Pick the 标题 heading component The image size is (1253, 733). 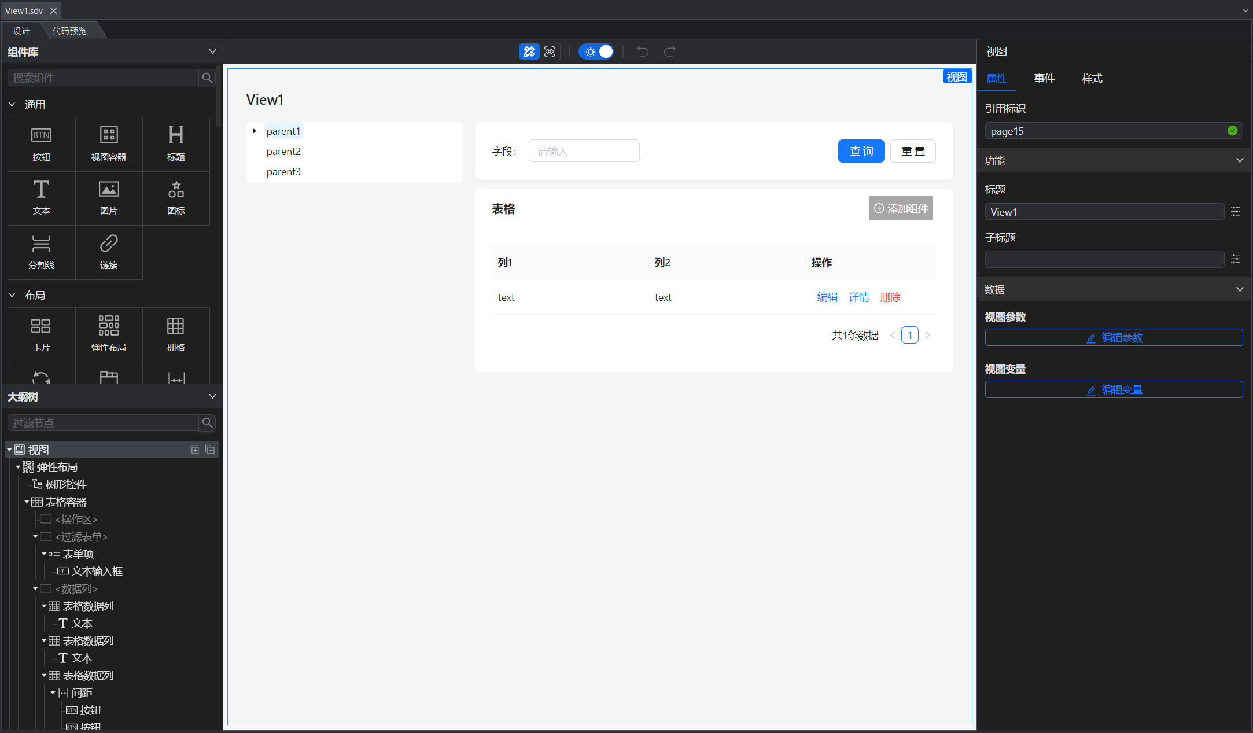pyautogui.click(x=176, y=143)
